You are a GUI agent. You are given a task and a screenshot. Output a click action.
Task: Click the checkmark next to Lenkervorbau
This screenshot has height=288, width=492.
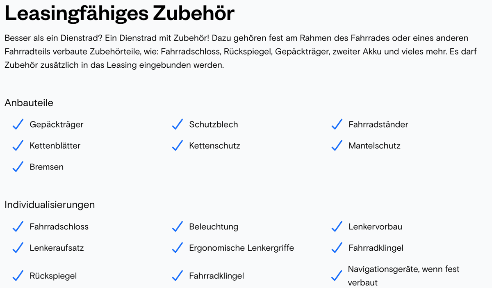pos(337,226)
